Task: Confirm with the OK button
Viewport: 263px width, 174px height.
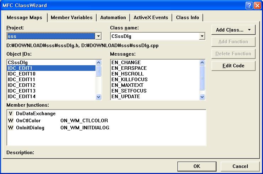Action: 197,166
